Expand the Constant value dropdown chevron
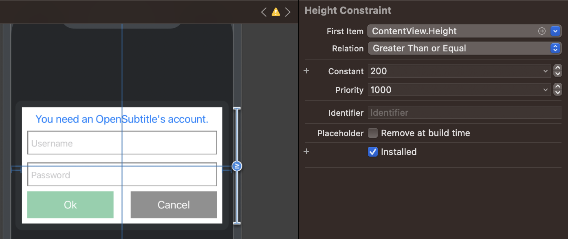 tap(546, 71)
